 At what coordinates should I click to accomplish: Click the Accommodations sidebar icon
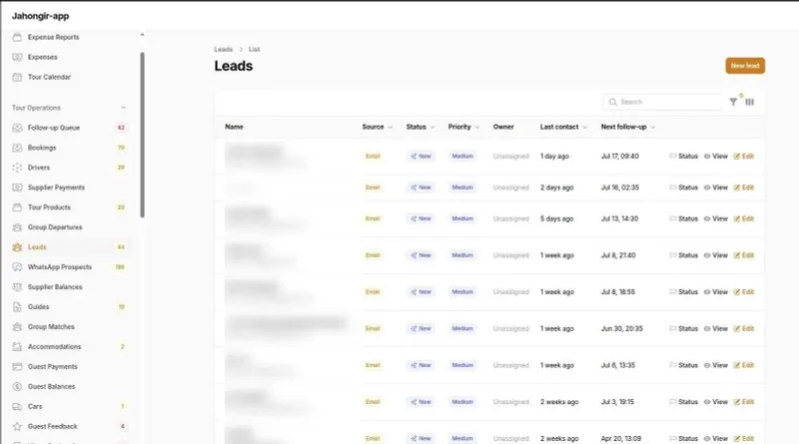click(x=17, y=347)
